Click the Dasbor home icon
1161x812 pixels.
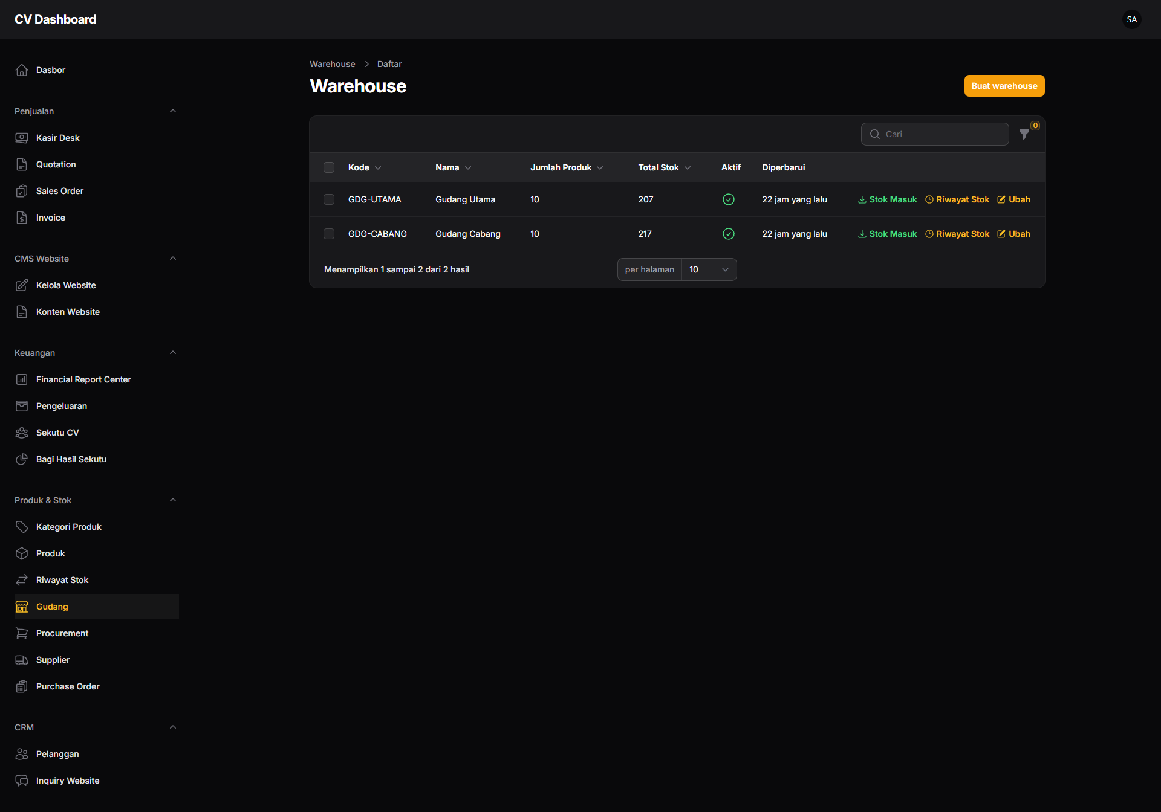coord(22,70)
